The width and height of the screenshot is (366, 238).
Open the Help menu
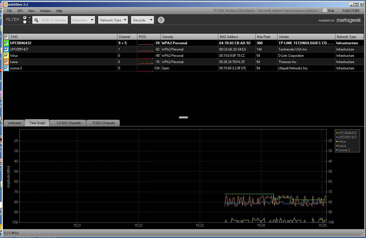[x=59, y=11]
